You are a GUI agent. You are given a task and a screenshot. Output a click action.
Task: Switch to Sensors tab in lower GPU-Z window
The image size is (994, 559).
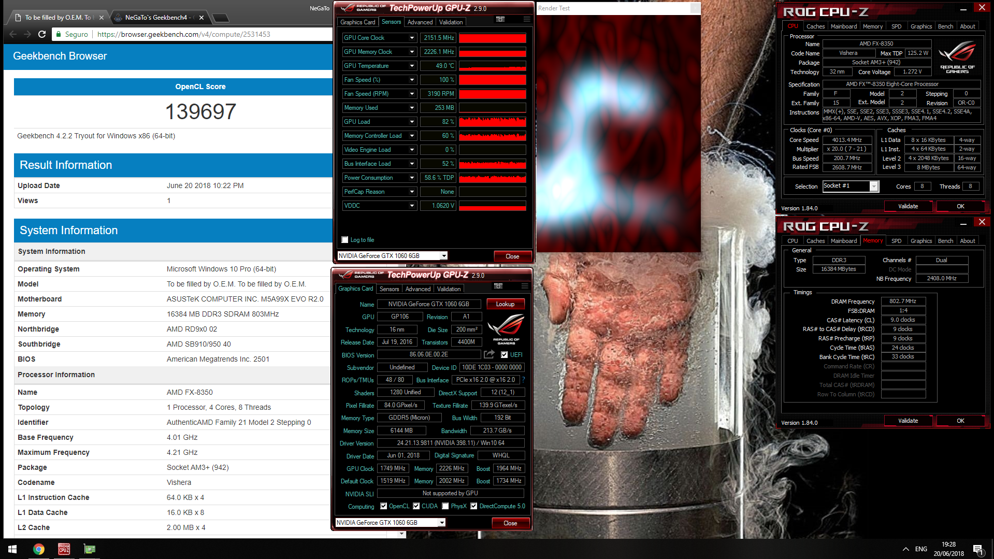(390, 289)
